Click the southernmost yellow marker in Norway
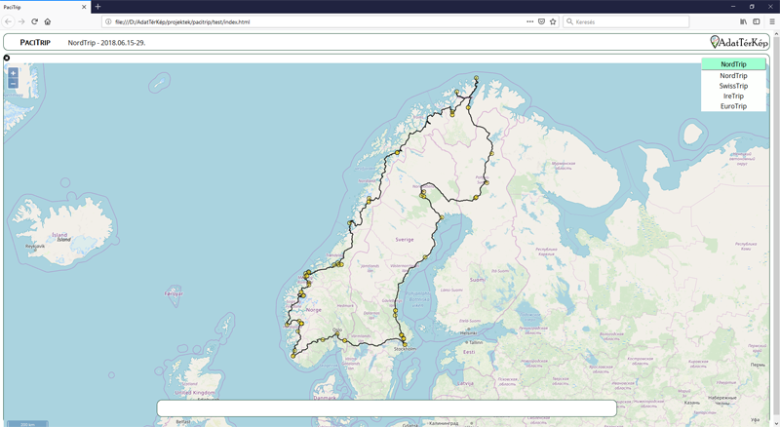Viewport: 780px width, 427px height. 292,356
